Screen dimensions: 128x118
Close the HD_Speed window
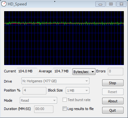click(x=121, y=4)
